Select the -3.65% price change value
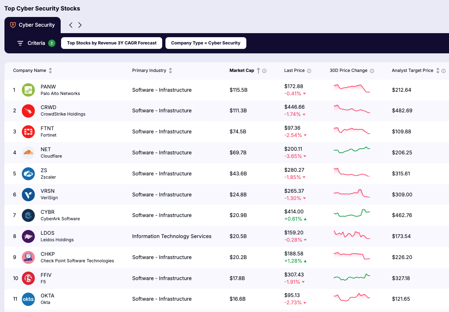 [293, 156]
